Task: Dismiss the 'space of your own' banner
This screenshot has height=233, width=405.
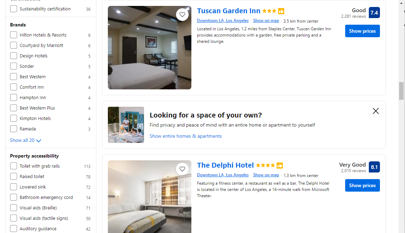Action: point(375,111)
